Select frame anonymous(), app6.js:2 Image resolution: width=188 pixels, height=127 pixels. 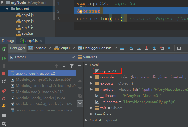(x=42, y=73)
